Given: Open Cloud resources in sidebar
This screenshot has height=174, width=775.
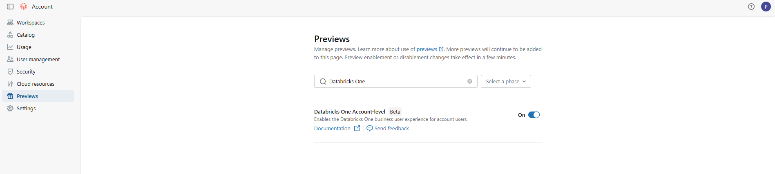Looking at the screenshot, I should coord(38,84).
